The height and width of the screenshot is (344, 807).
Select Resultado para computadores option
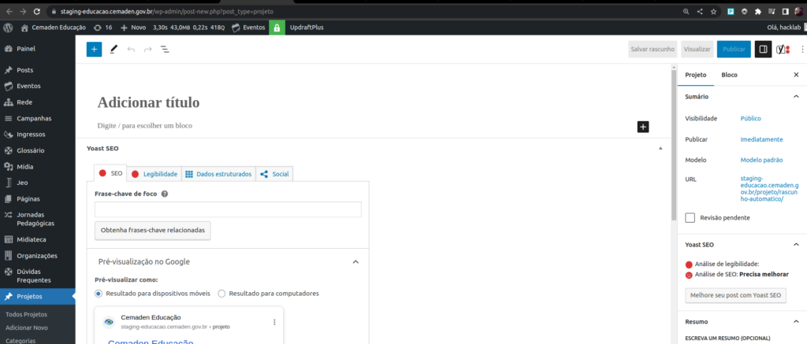click(x=221, y=294)
